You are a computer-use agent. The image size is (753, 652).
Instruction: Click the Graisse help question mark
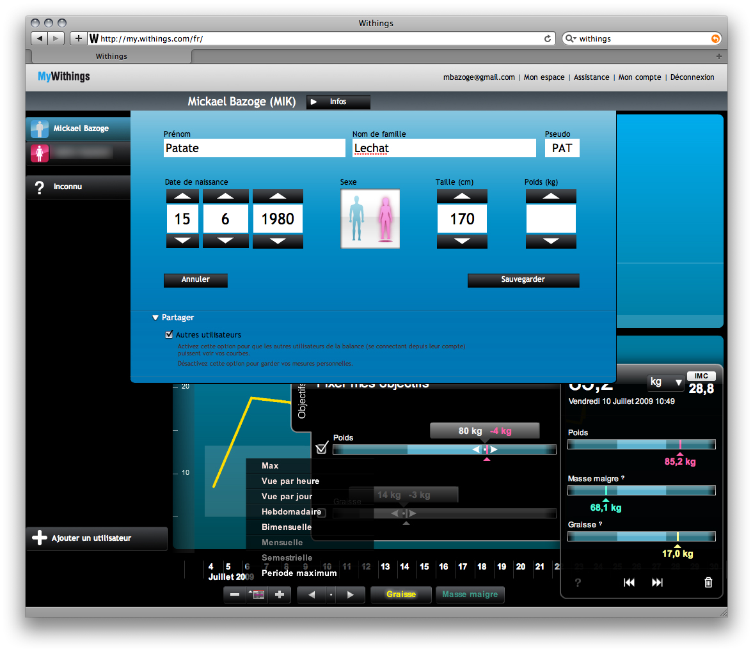[600, 524]
